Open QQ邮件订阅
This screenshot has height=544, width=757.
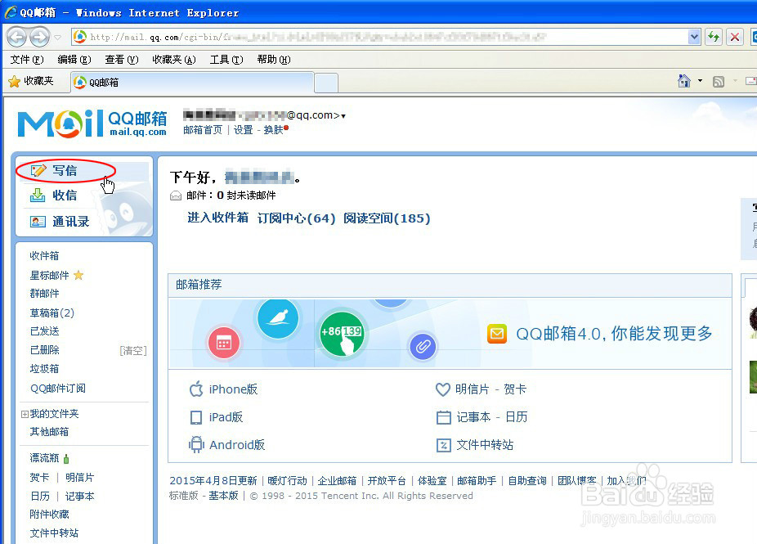coord(58,388)
